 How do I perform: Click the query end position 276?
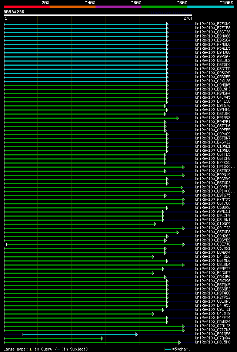pos(187,19)
